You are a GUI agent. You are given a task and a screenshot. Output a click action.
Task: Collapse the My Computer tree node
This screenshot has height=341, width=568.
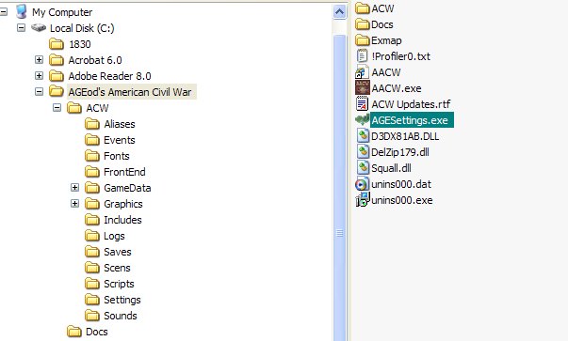tap(3, 12)
